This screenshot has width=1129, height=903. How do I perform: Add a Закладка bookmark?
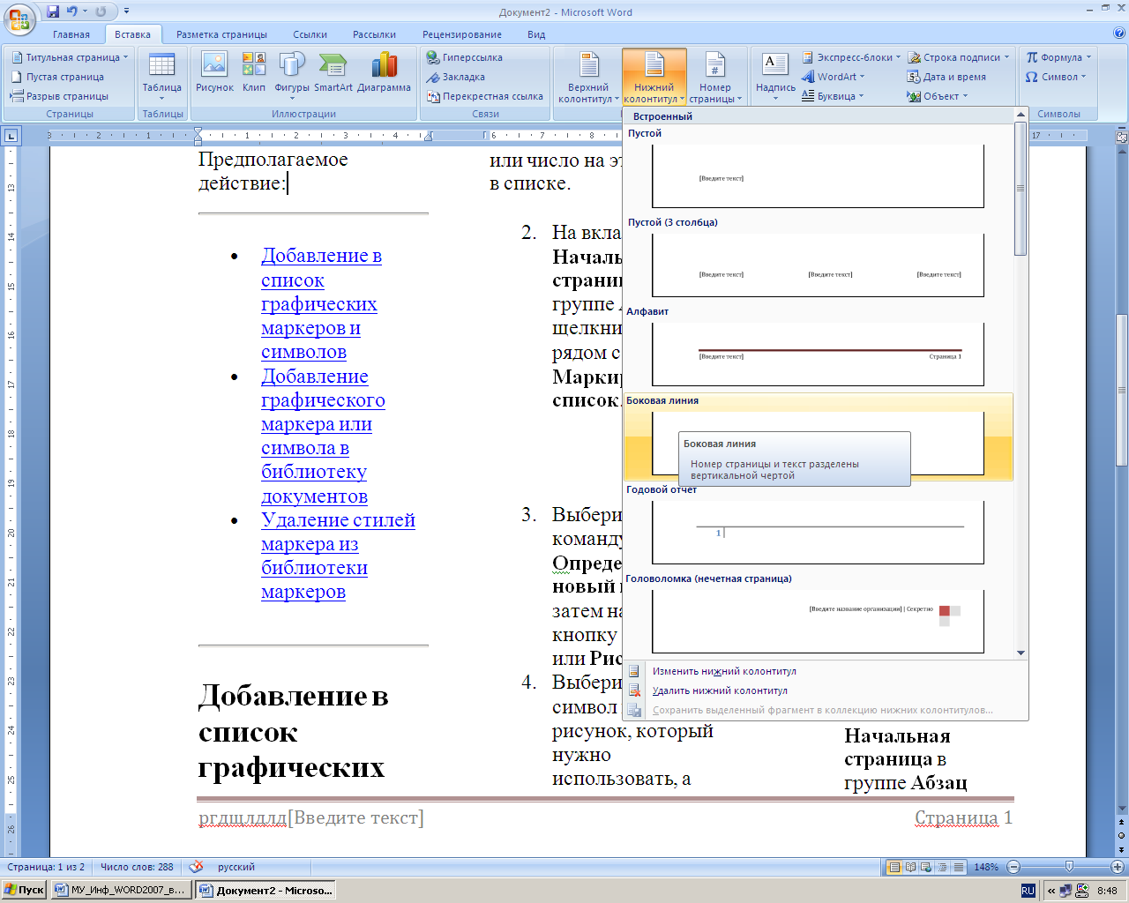[x=456, y=77]
